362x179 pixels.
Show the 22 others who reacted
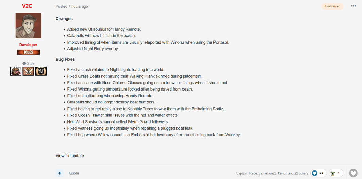point(300,173)
